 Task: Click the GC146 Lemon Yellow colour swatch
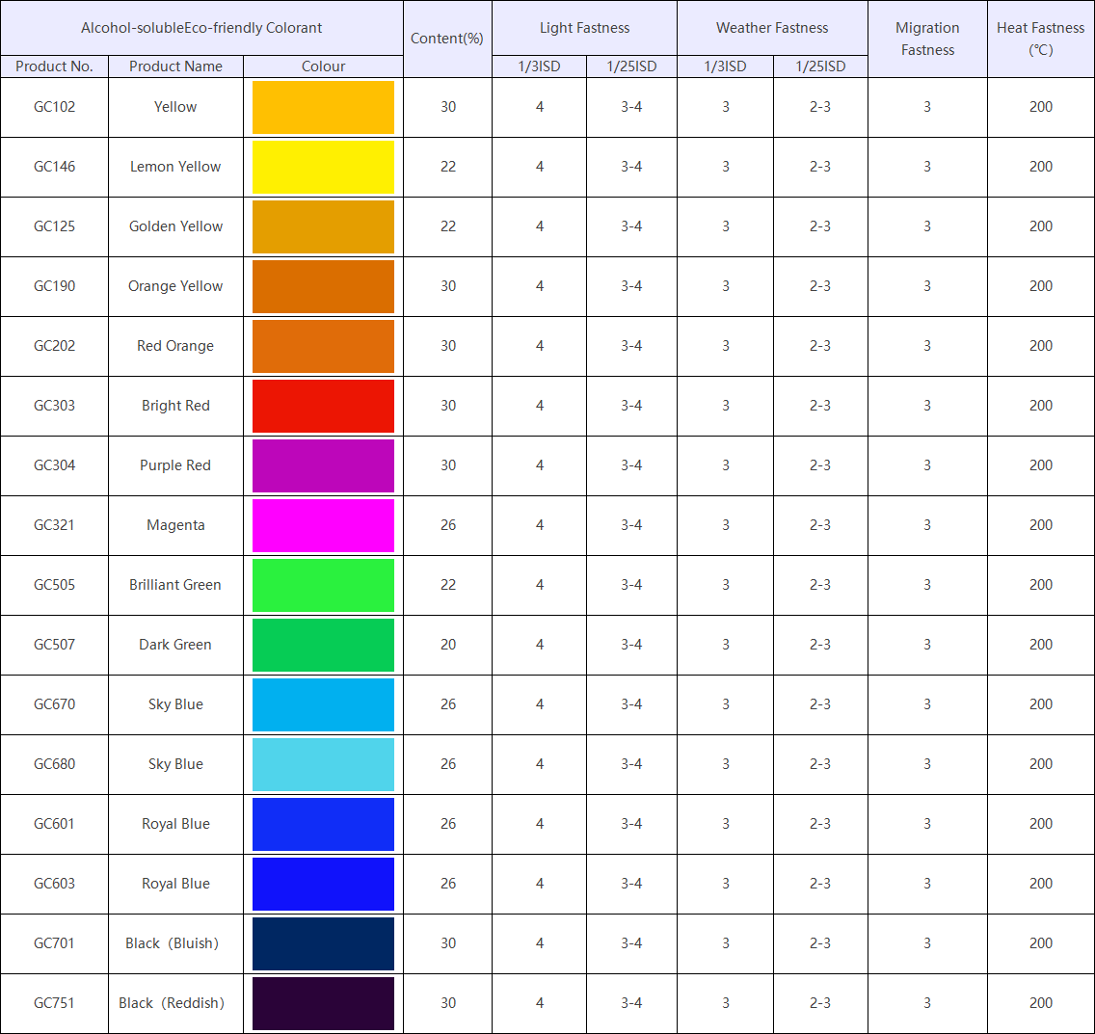coord(323,167)
